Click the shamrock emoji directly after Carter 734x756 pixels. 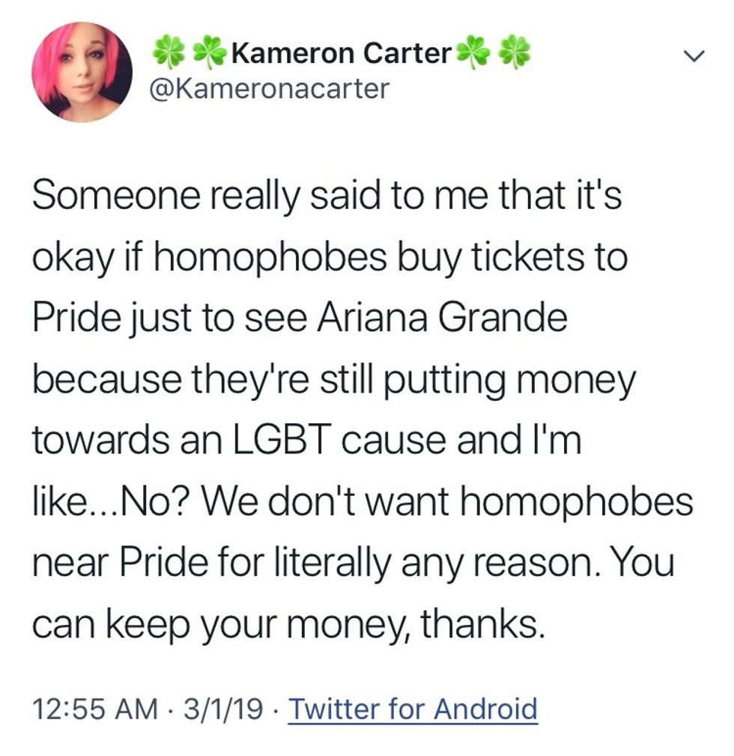(x=472, y=53)
